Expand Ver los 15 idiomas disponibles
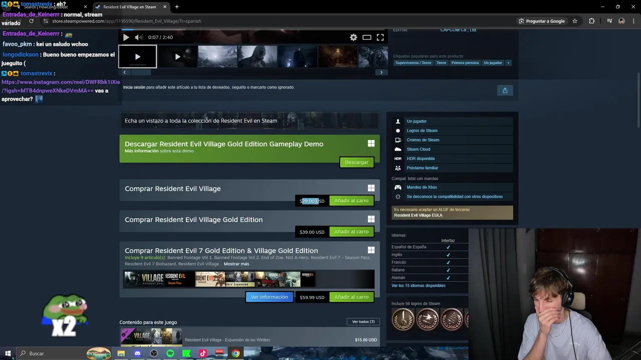Viewport: 641px width, 360px height. point(418,285)
